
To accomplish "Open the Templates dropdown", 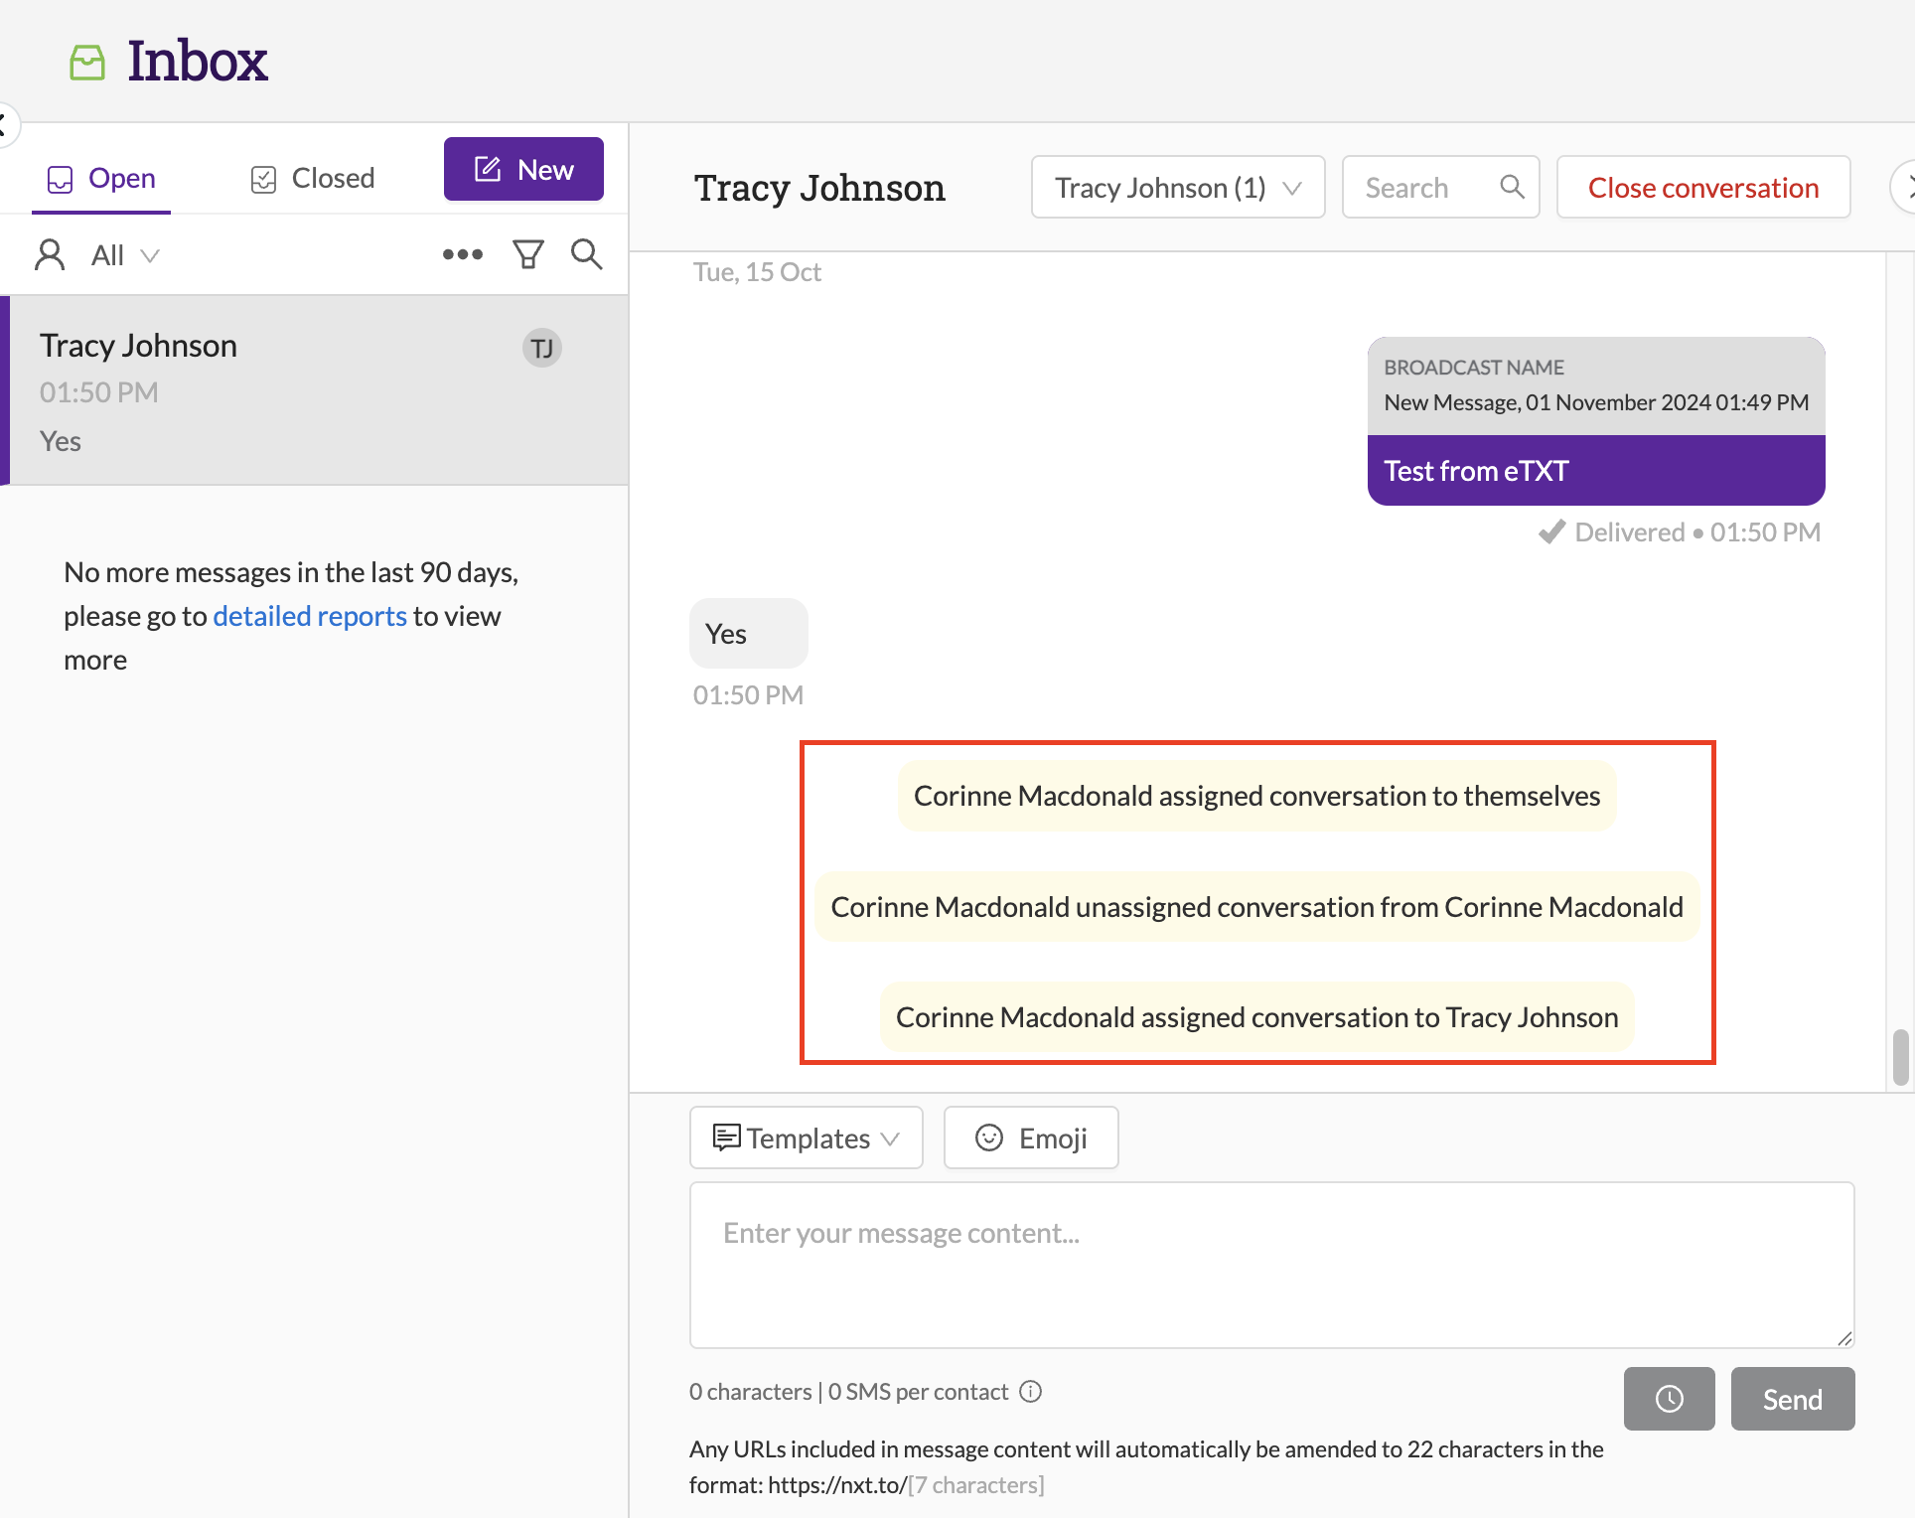I will pos(807,1138).
